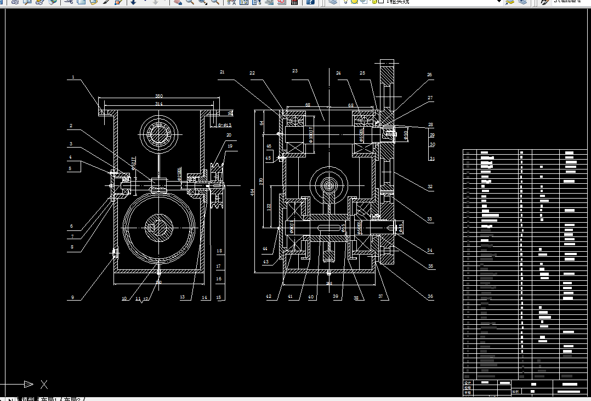Click the current layer color square
This screenshot has height=401, width=591.
click(381, 2)
